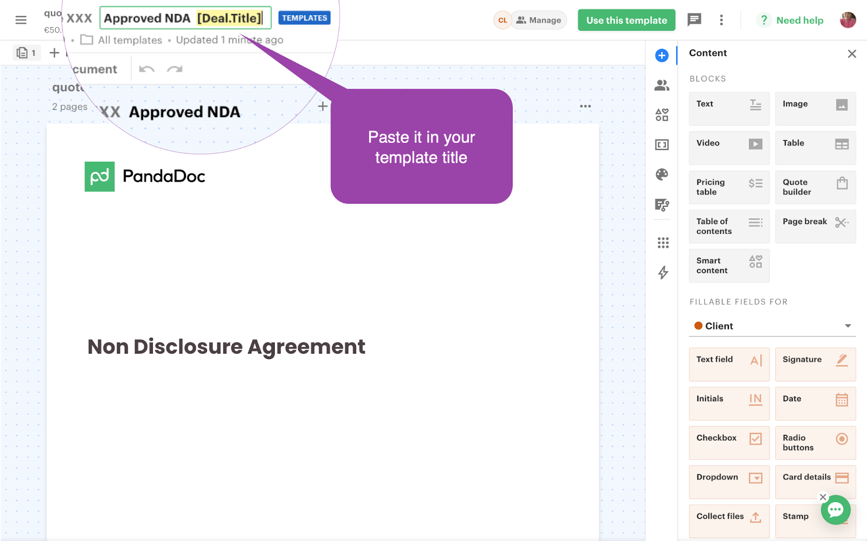Close the Content panel
867x541 pixels.
tap(852, 54)
